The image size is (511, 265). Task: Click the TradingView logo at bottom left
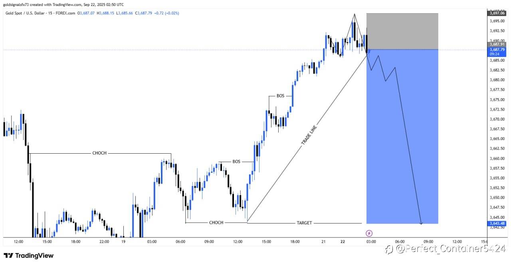point(28,255)
